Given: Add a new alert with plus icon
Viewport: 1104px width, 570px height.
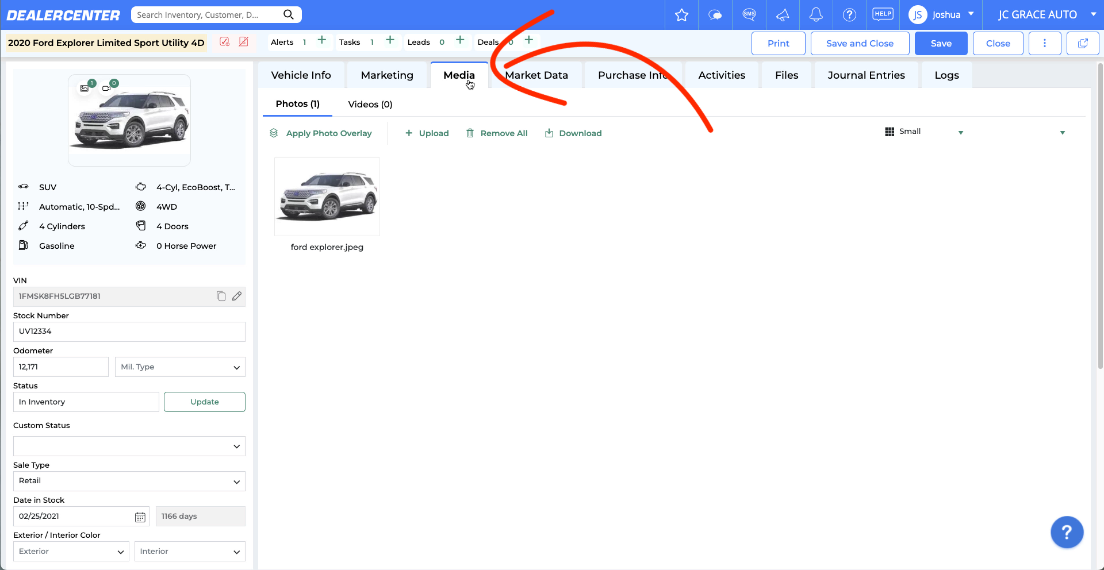Looking at the screenshot, I should [x=322, y=40].
